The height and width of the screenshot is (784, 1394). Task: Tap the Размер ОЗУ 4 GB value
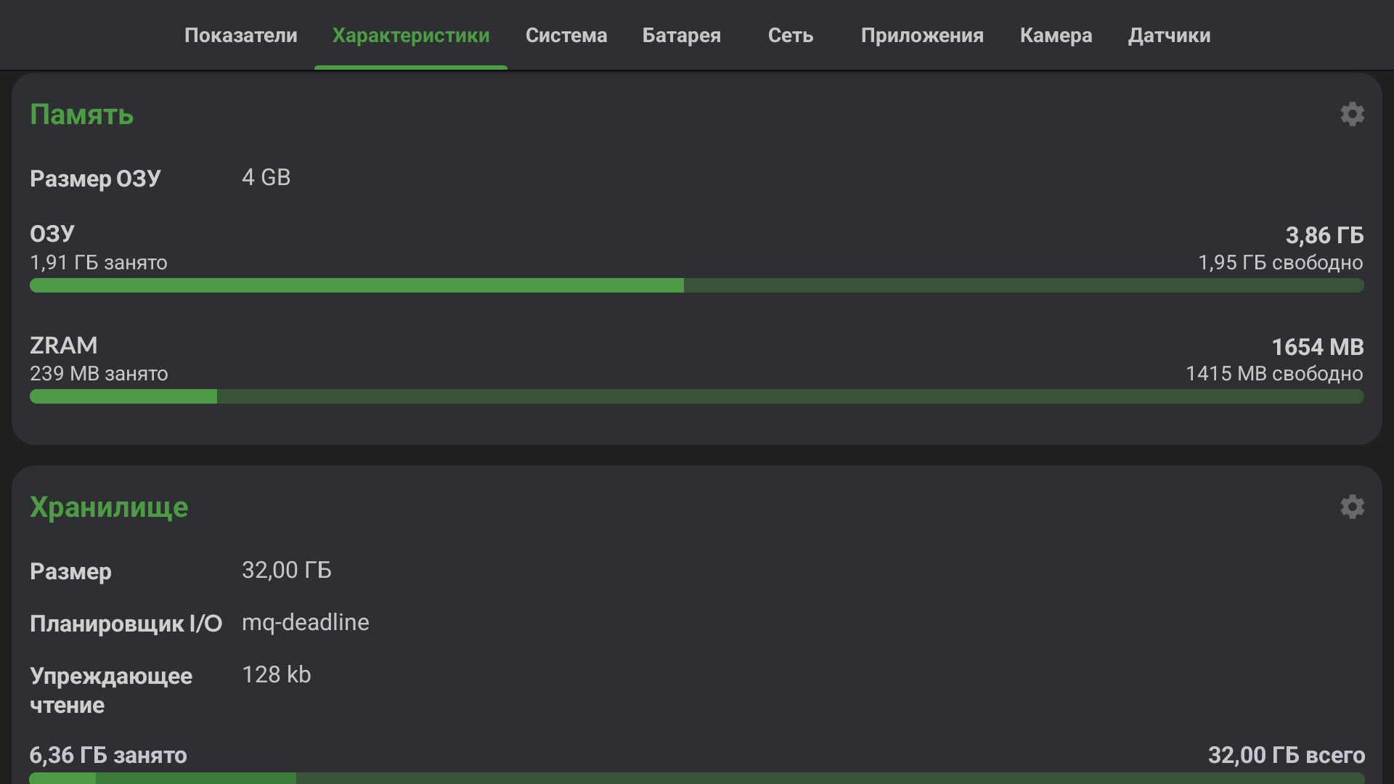pos(266,178)
